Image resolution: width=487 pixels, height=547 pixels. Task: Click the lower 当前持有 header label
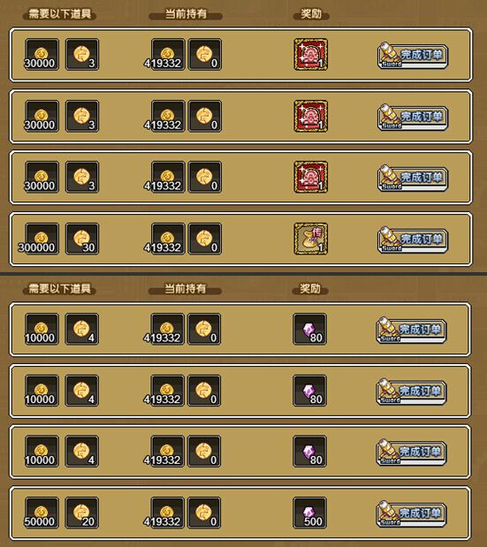click(186, 289)
